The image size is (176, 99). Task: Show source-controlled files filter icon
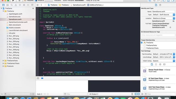click(x=33, y=94)
